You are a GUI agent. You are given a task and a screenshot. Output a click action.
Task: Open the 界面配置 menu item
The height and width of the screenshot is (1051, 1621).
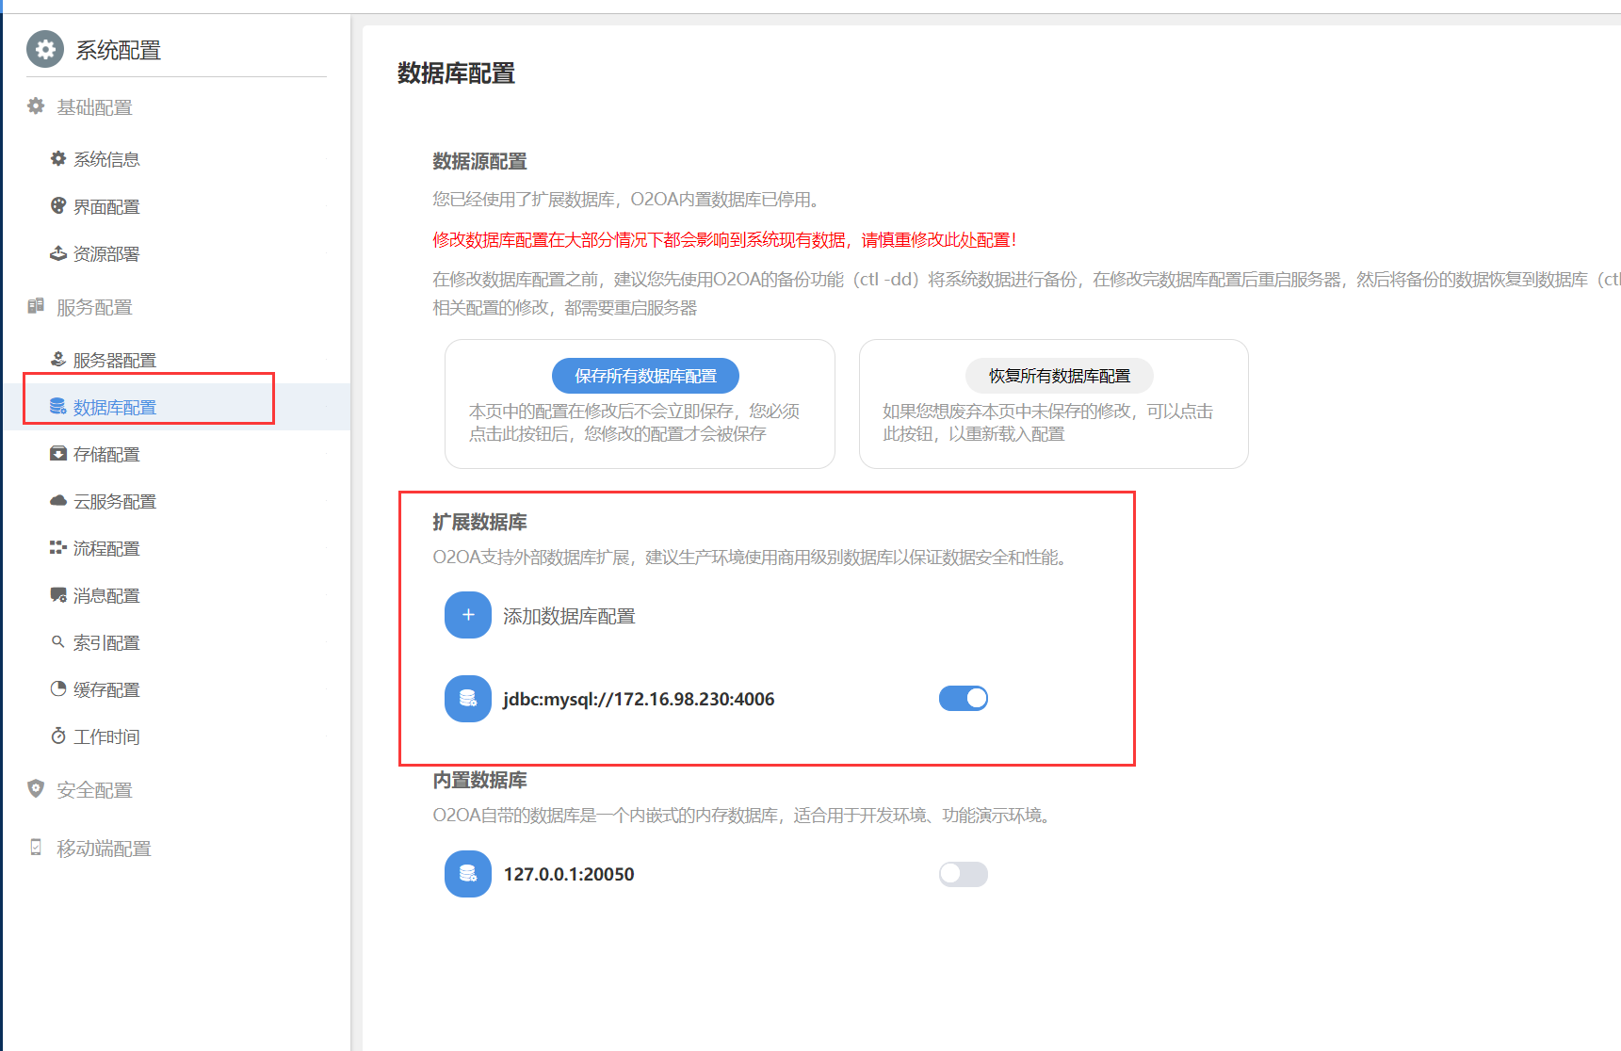(106, 206)
